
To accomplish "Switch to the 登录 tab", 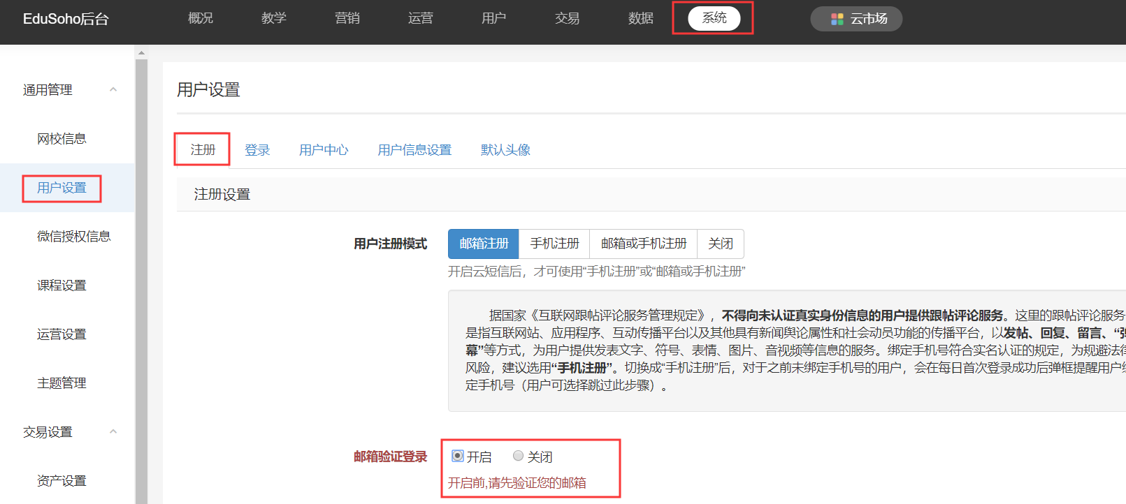I will [x=257, y=150].
